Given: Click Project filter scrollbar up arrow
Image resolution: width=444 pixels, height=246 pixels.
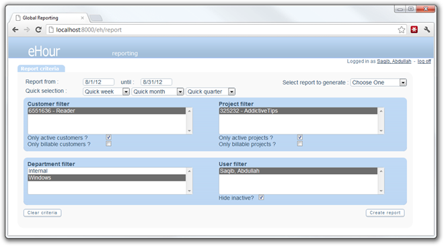Looking at the screenshot, I should click(x=381, y=111).
